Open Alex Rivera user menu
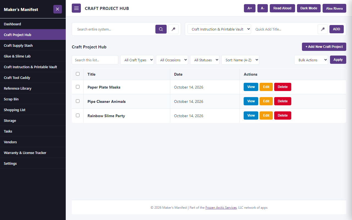The height and width of the screenshot is (220, 352). (334, 8)
